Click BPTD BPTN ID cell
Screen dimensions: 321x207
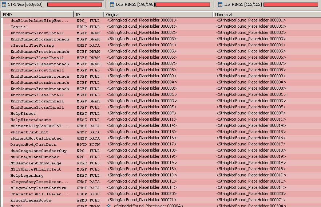[x=88, y=144]
